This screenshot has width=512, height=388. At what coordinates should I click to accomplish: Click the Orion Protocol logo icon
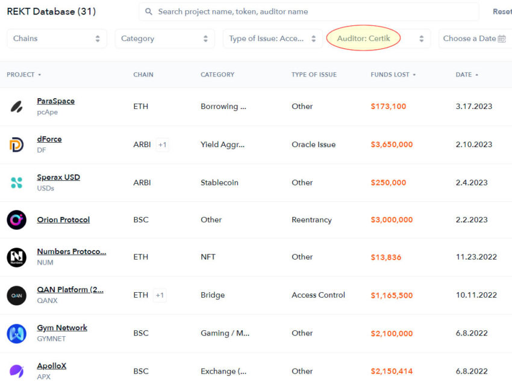(16, 220)
